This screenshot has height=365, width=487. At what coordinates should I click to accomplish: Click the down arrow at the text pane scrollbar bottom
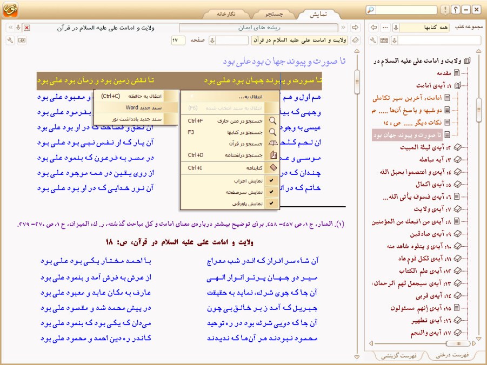[x=357, y=357]
